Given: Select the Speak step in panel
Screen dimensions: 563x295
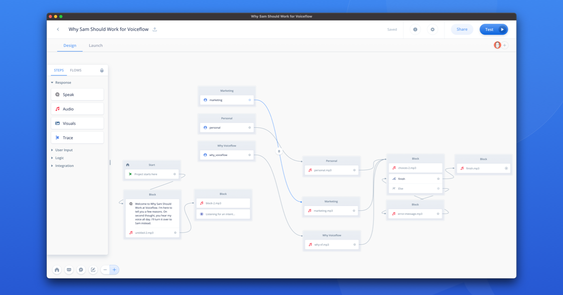Looking at the screenshot, I should tap(77, 95).
